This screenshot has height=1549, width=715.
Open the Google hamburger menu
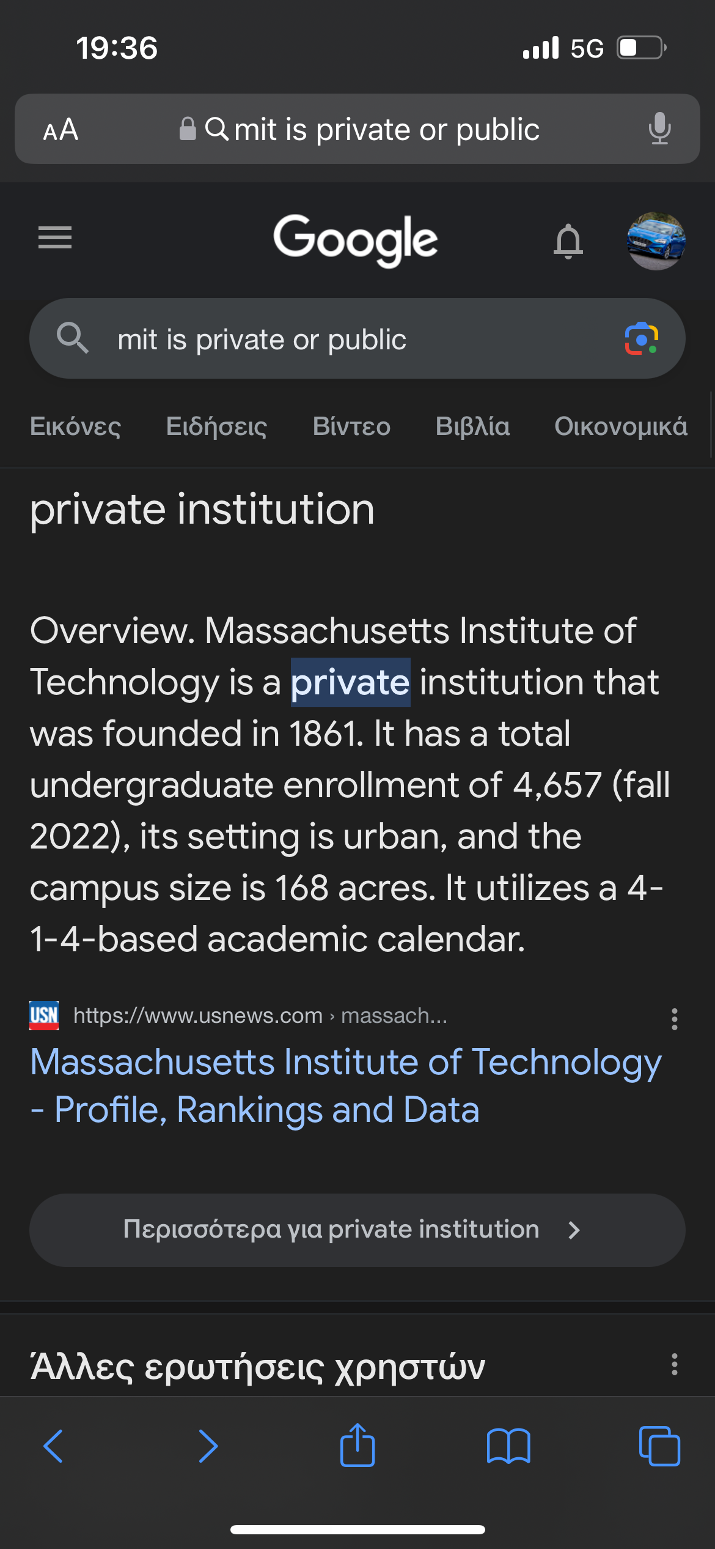click(55, 237)
